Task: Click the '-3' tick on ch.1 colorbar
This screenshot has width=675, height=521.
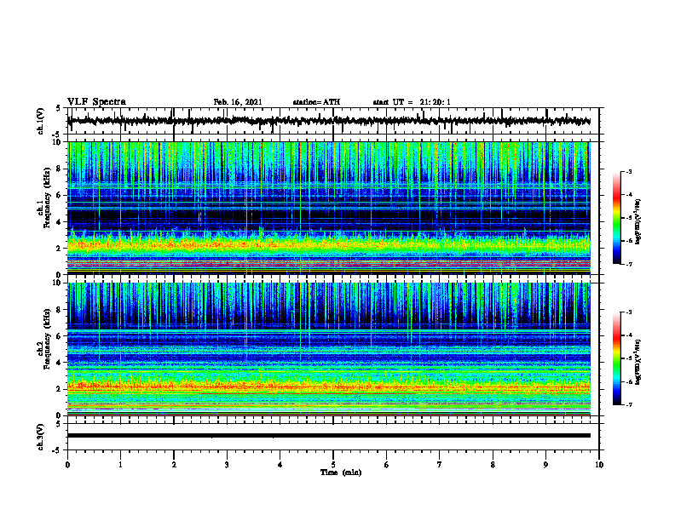Action: coord(628,172)
